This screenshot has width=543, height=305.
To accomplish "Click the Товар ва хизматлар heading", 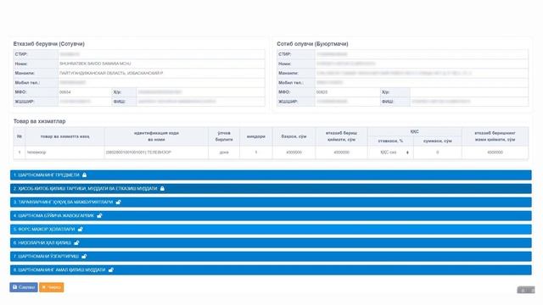I will (x=40, y=121).
